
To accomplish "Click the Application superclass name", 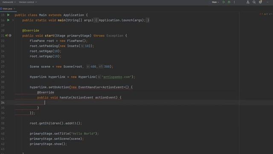I will 74,15.
